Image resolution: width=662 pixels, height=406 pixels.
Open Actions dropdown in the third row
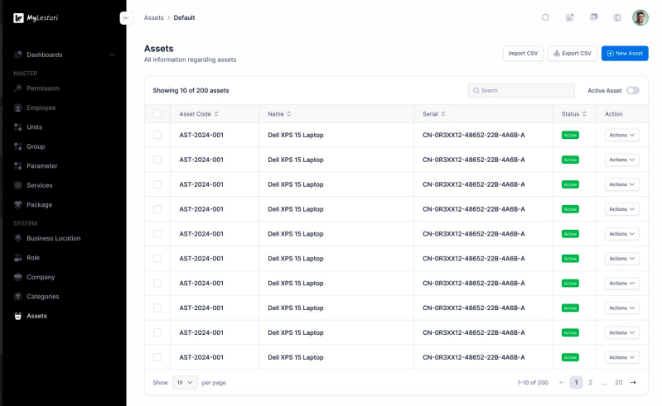tap(622, 184)
